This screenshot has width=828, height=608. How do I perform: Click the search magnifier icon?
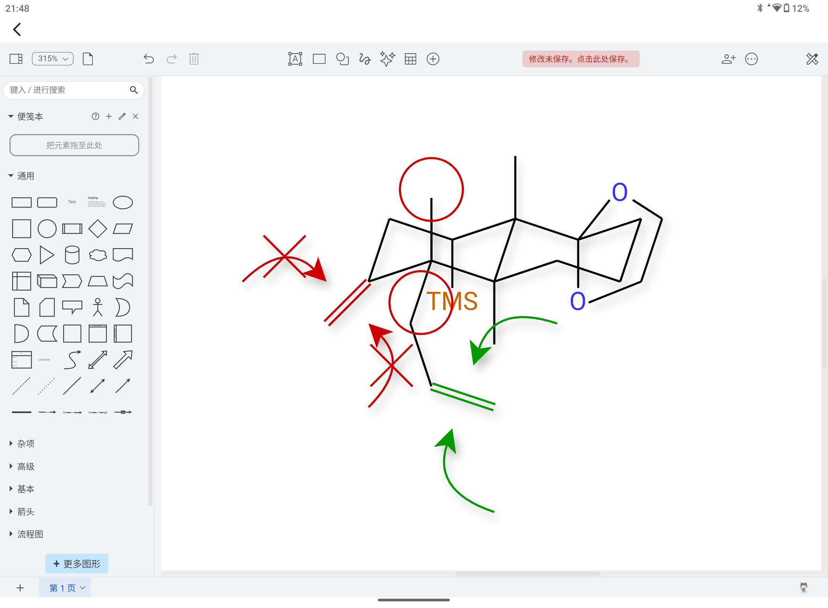click(134, 90)
